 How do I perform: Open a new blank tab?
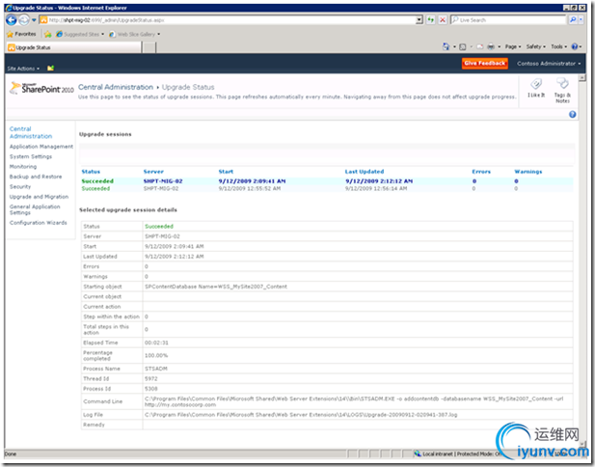click(149, 47)
